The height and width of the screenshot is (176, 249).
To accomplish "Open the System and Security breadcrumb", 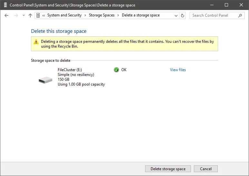I will click(65, 15).
